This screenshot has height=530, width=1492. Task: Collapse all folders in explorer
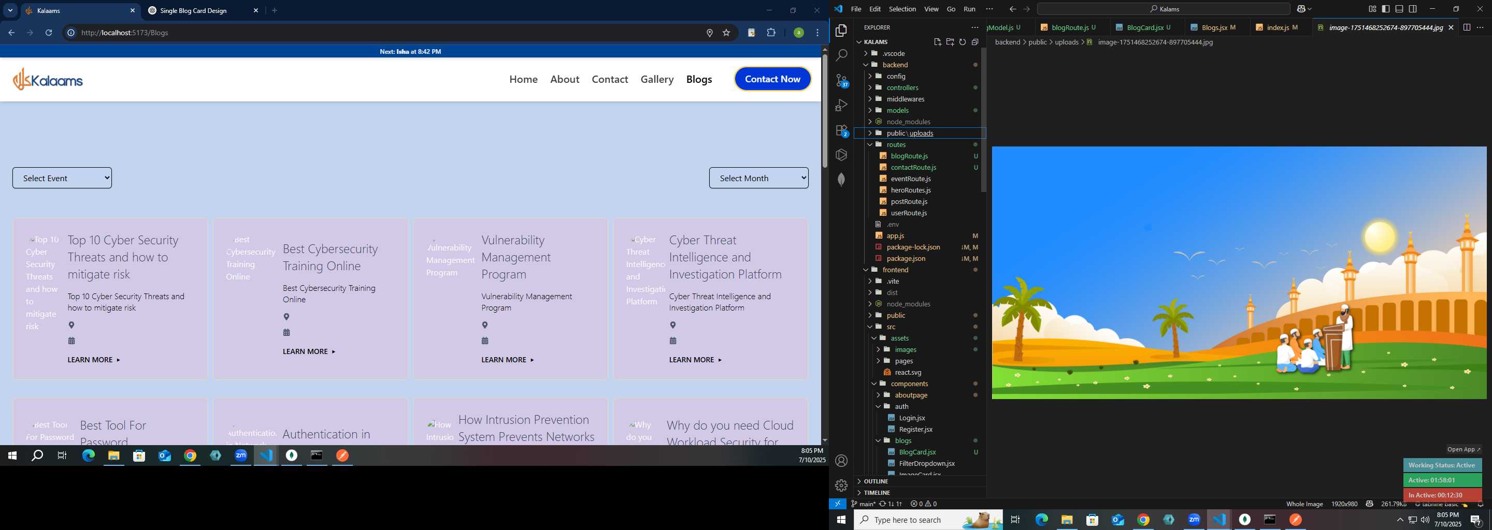coord(975,41)
